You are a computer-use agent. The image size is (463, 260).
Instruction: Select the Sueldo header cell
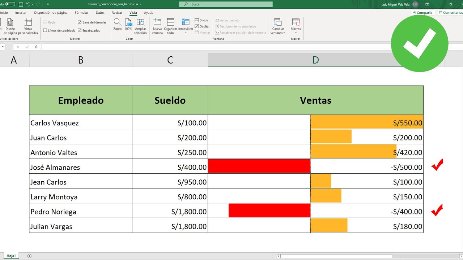[170, 100]
